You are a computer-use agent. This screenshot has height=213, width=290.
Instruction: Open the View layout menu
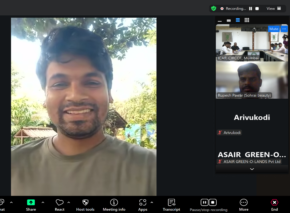(274, 8)
